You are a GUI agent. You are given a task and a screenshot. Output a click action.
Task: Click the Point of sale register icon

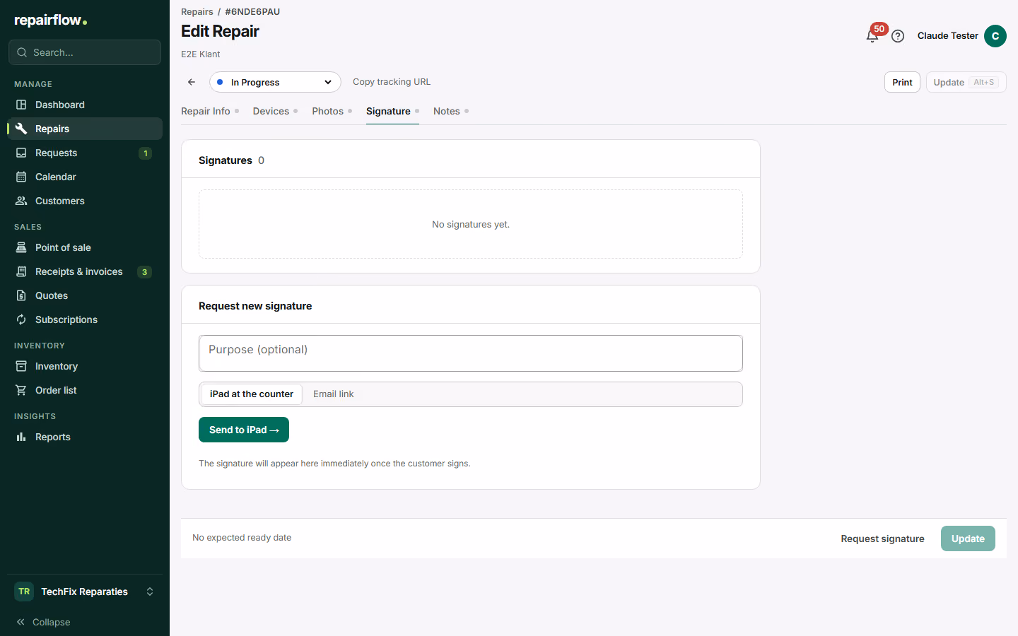21,247
